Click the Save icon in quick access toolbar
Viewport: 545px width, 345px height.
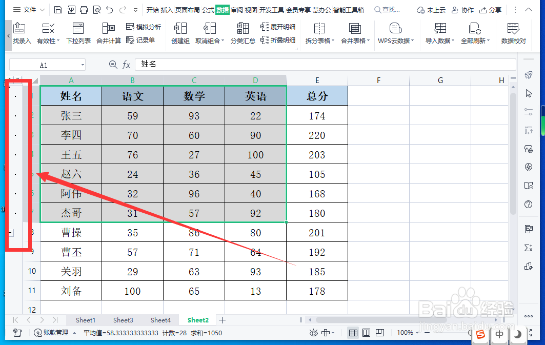pyautogui.click(x=58, y=10)
